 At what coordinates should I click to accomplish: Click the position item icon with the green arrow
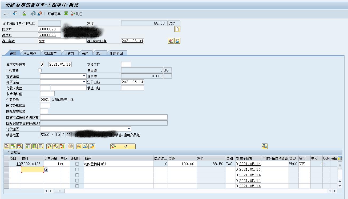tap(28, 146)
